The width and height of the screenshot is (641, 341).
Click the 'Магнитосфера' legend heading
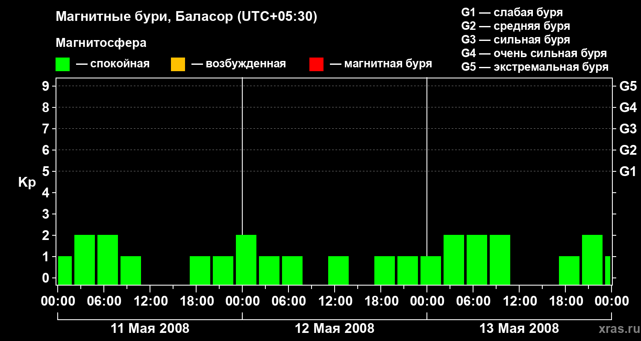click(101, 43)
